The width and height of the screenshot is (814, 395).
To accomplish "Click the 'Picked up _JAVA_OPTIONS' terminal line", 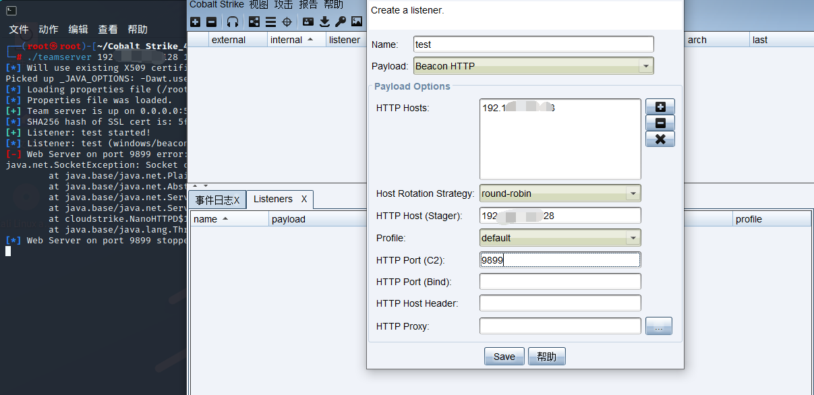I will point(96,79).
